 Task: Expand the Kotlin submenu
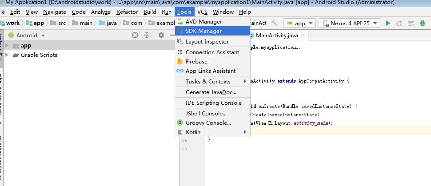coord(212,132)
